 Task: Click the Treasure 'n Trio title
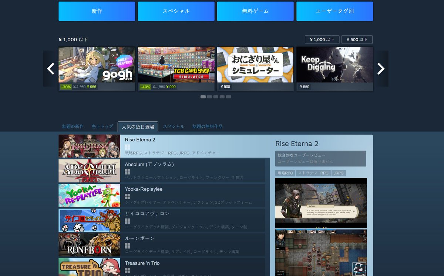pyautogui.click(x=142, y=263)
